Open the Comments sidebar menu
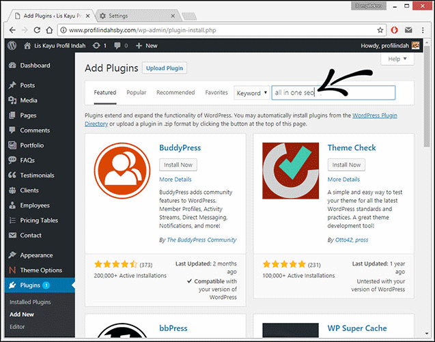435x342 pixels. [x=35, y=130]
